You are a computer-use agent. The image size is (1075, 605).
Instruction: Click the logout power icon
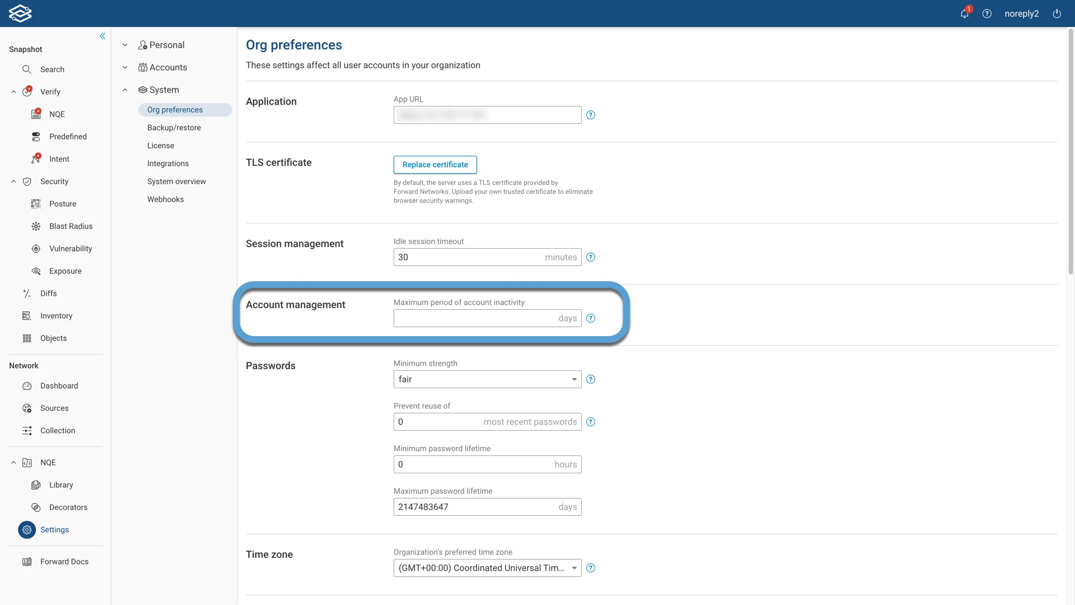point(1057,13)
